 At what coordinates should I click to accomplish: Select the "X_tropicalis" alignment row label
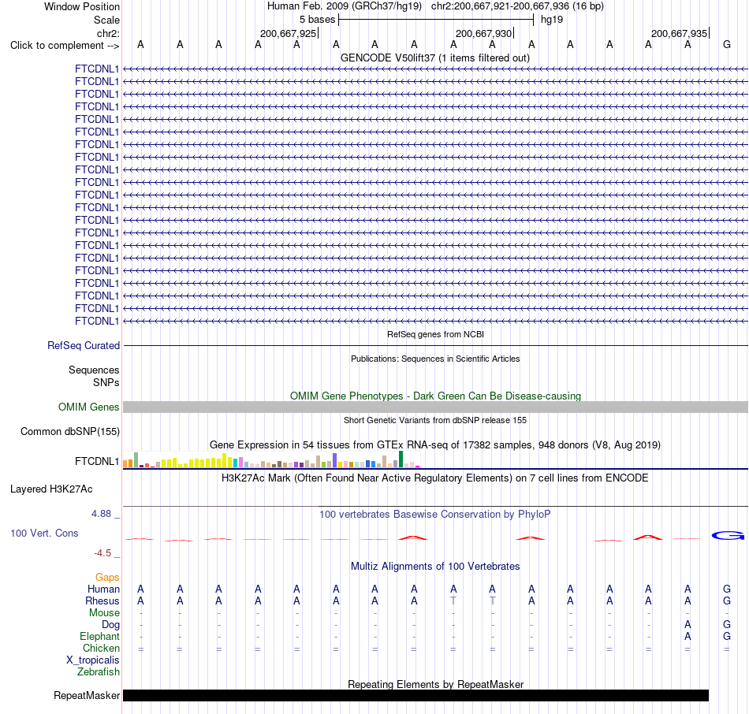[x=93, y=660]
